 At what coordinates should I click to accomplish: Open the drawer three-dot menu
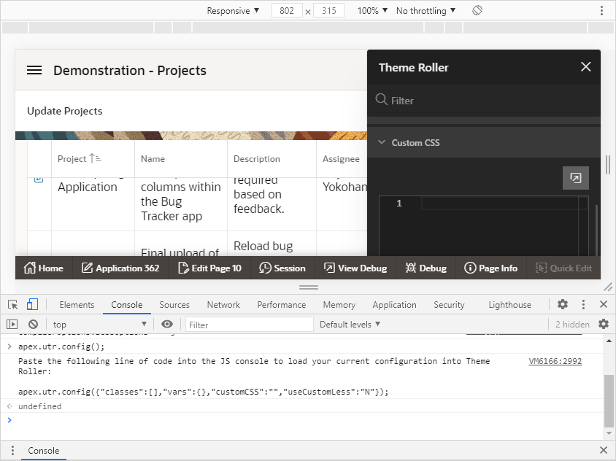click(12, 450)
